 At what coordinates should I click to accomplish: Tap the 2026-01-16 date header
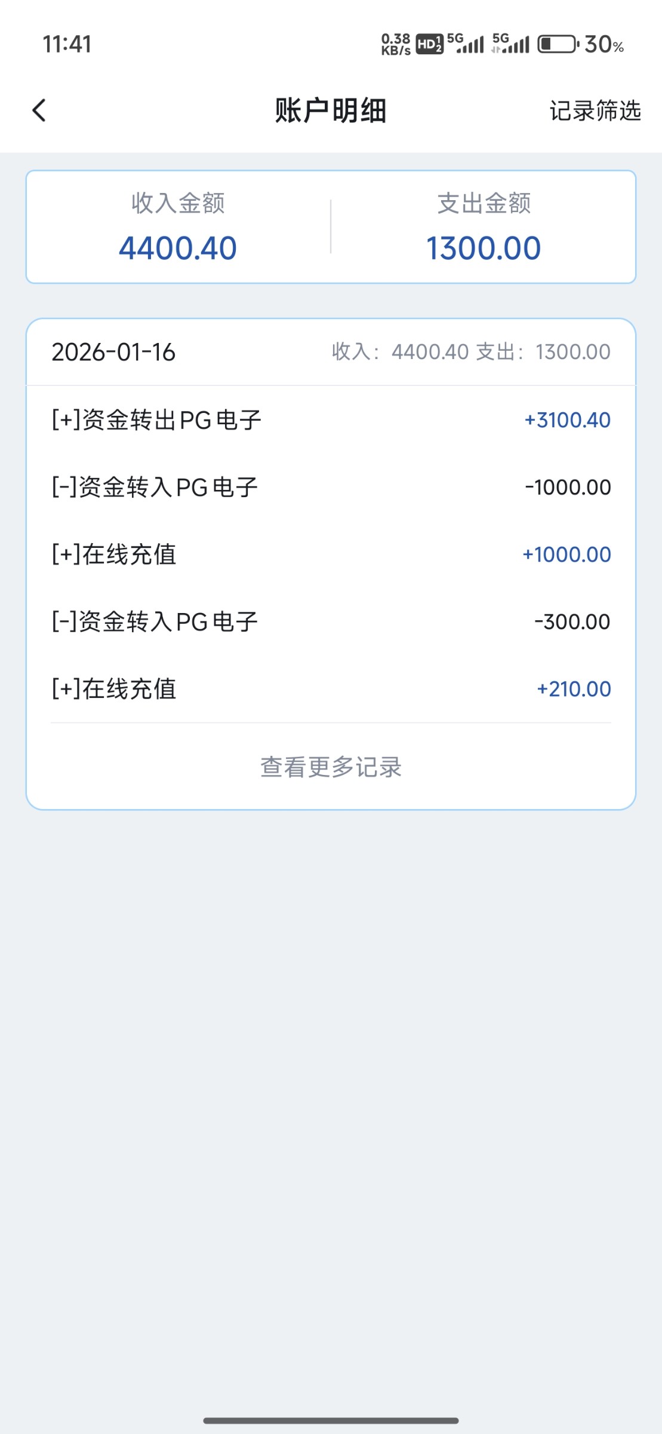coord(113,352)
